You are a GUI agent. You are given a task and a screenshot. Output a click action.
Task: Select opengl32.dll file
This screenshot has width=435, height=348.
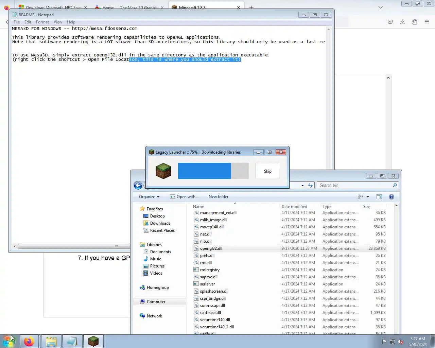289,248
